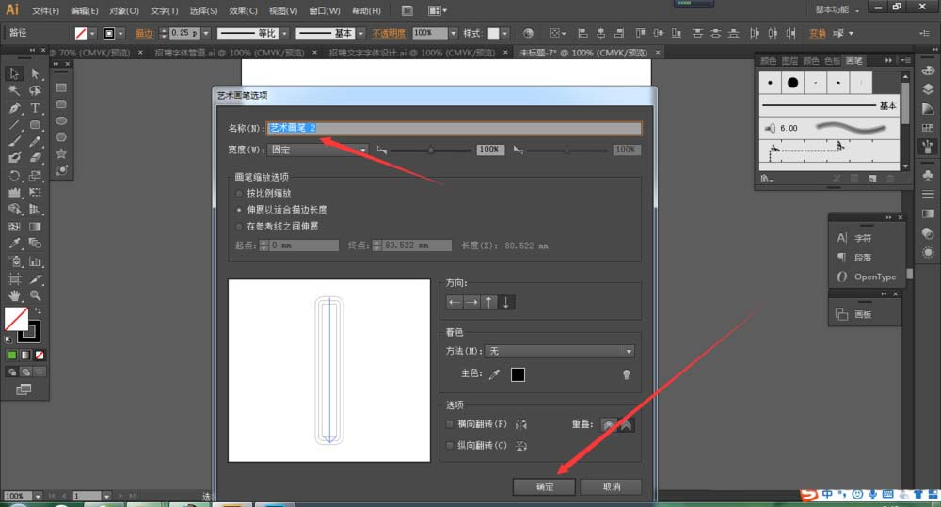The height and width of the screenshot is (507, 941).
Task: Click the 不透明度 opacity link
Action: pos(389,34)
